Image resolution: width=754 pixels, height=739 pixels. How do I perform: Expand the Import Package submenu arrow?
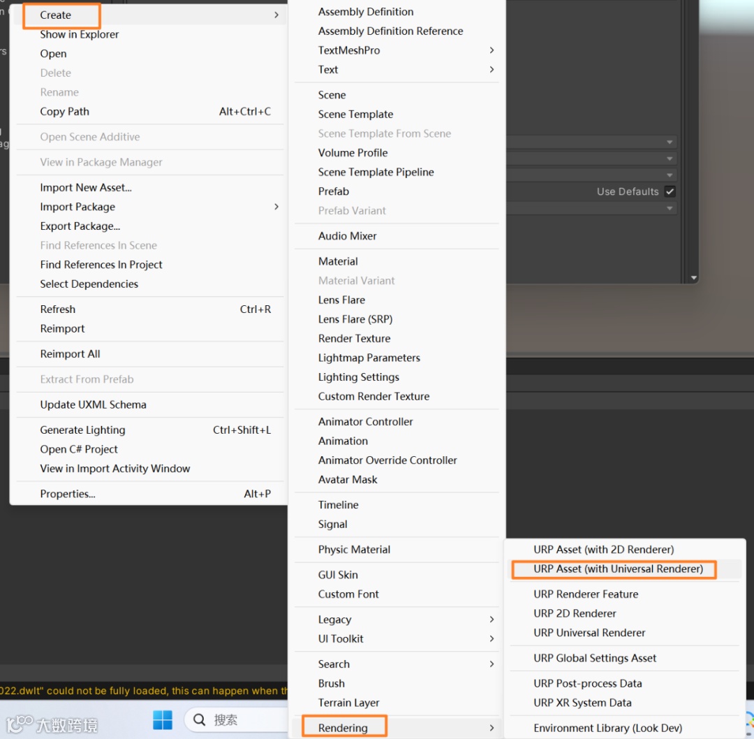[x=276, y=206]
